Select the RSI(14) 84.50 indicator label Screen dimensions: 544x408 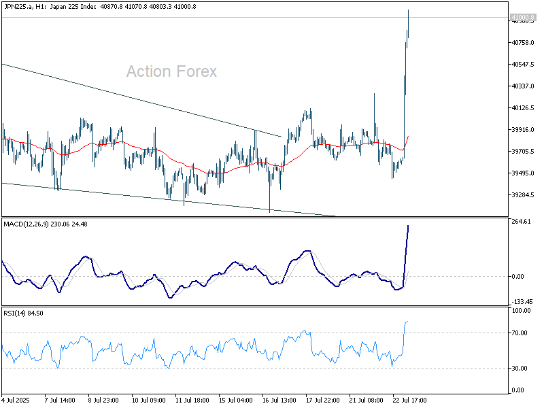tap(23, 313)
